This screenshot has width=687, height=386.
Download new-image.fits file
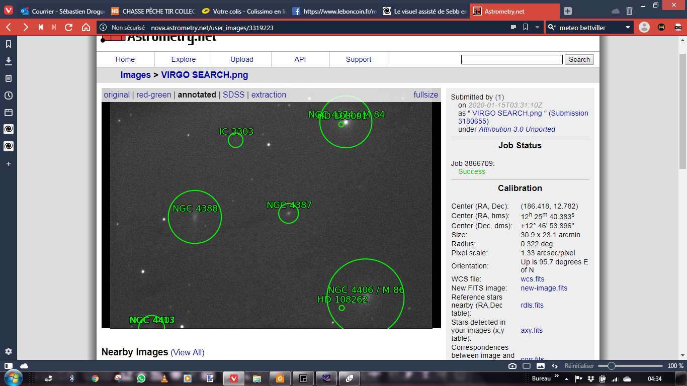pyautogui.click(x=544, y=288)
